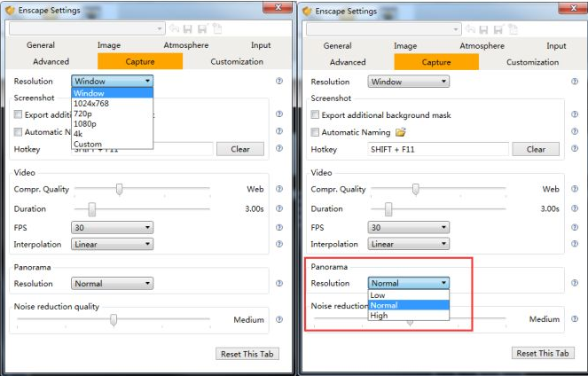Click help icon for Noise reduction, left window
The image size is (588, 376).
pos(279,319)
